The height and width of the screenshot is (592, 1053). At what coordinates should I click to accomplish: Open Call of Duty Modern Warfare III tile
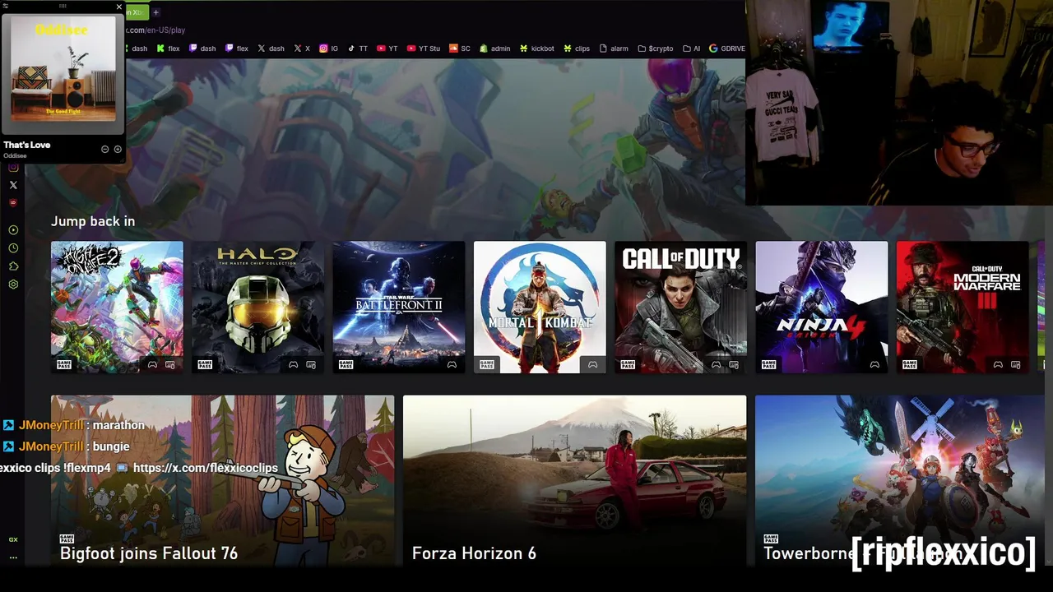(x=963, y=307)
